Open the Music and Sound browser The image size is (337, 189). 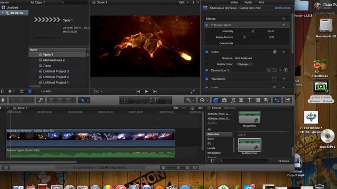point(233,100)
